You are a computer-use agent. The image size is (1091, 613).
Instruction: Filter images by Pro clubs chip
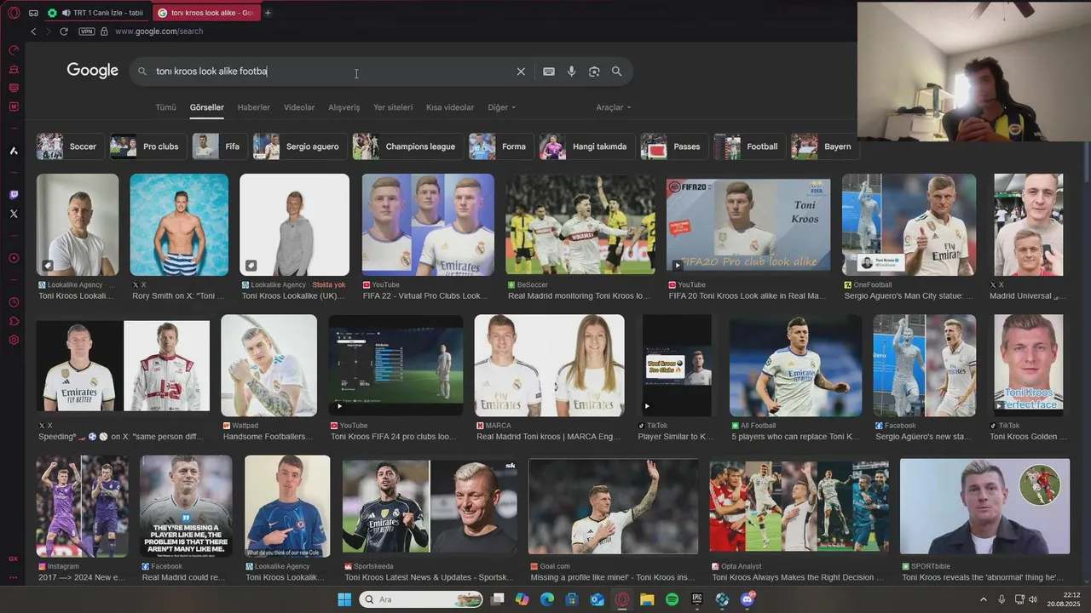click(x=147, y=146)
